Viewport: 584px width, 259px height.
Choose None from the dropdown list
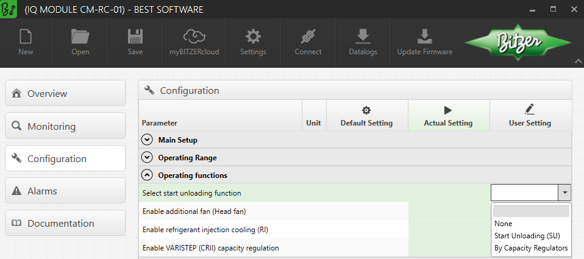[504, 224]
